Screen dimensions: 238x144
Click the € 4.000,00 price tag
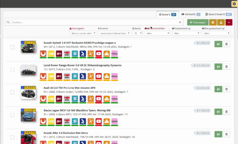tap(202, 88)
